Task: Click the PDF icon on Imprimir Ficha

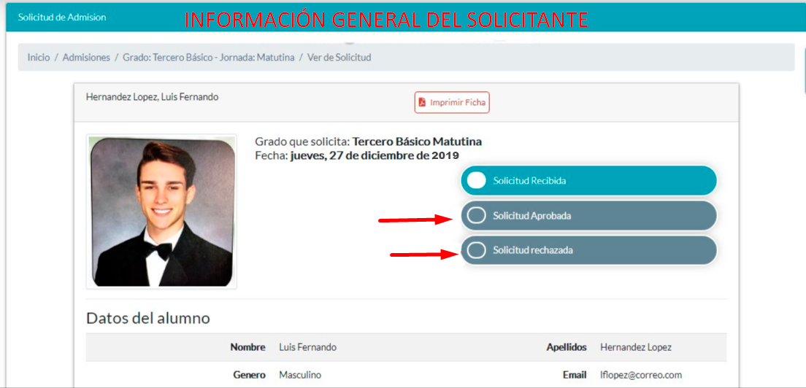Action: (422, 102)
